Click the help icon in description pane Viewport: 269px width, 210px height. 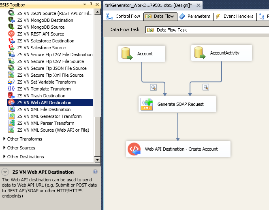[95, 172]
